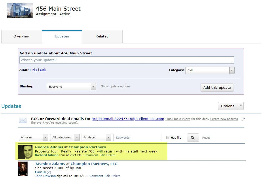Reset the update filters
Image resolution: width=265 pixels, height=179 pixels.
[206, 138]
